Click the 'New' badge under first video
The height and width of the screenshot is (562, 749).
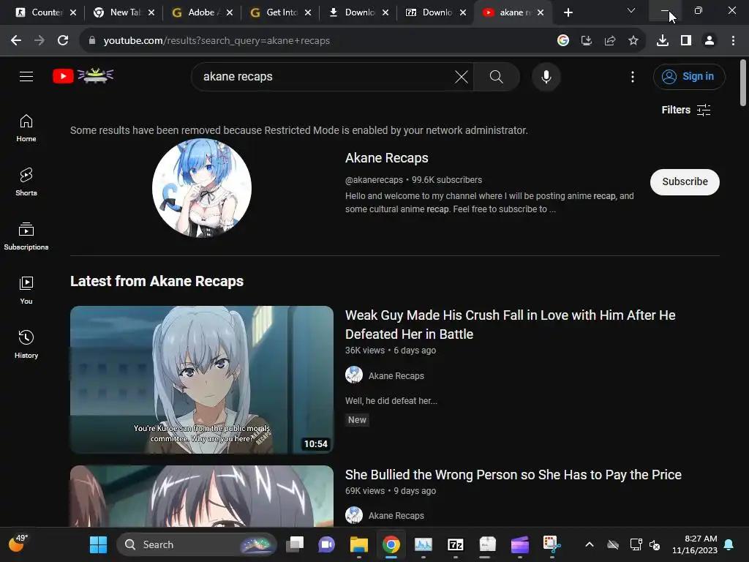357,419
